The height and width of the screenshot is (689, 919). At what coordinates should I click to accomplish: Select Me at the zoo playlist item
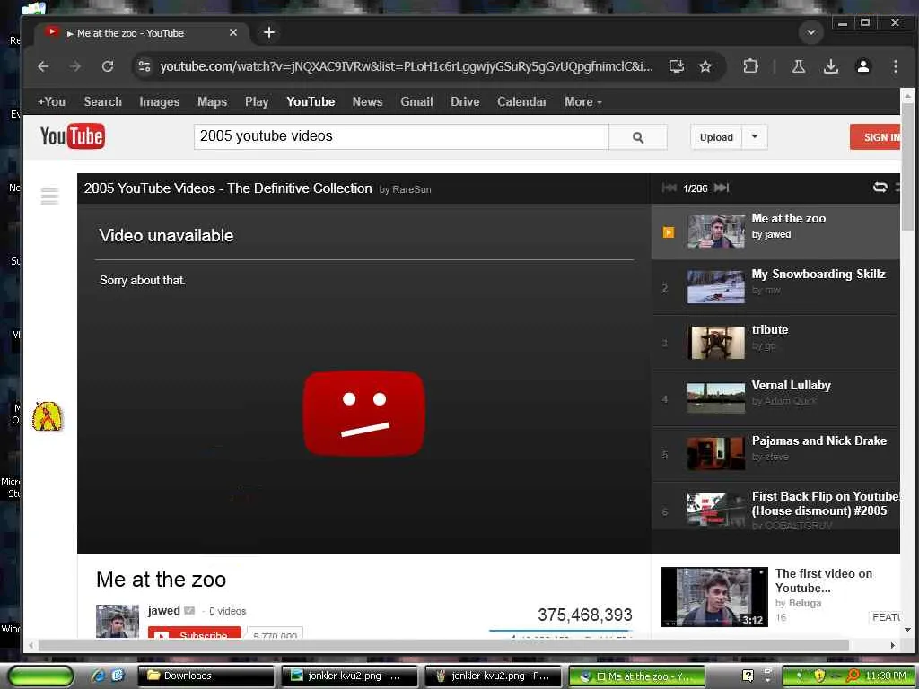[x=775, y=232]
